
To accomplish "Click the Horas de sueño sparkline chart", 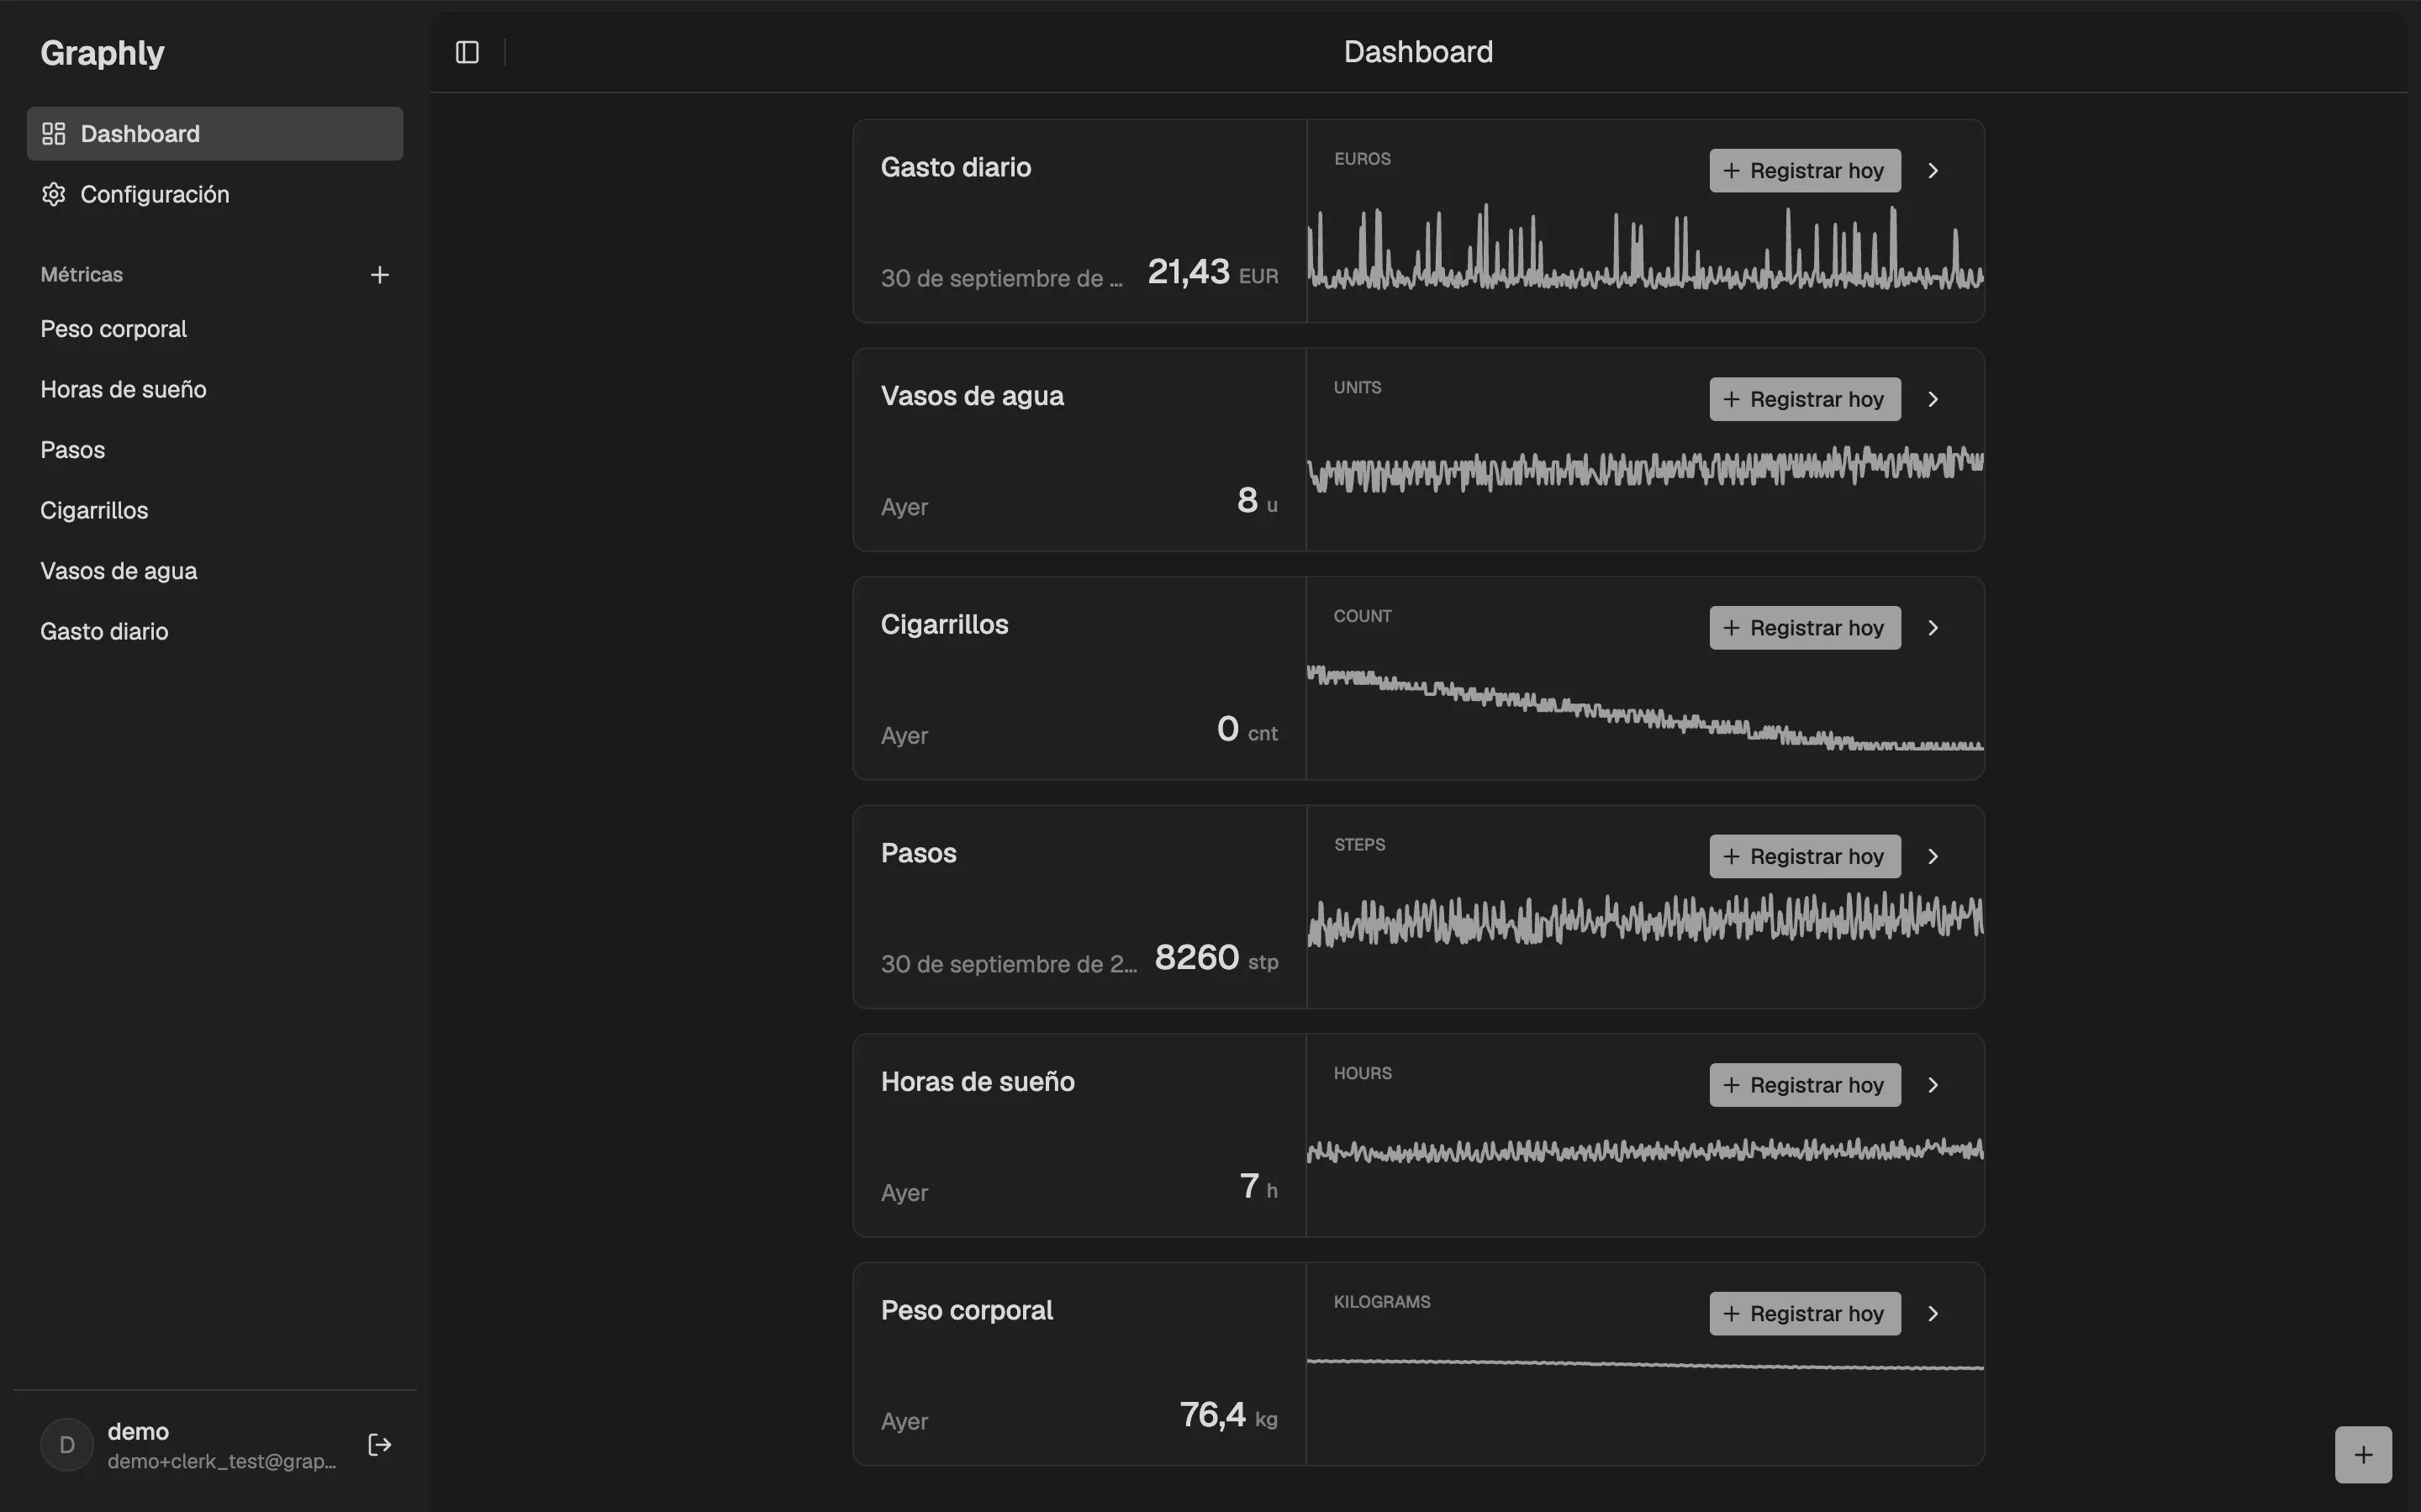I will click(x=1645, y=1150).
